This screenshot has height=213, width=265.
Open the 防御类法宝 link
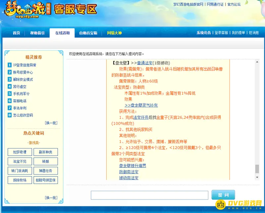click(129, 172)
